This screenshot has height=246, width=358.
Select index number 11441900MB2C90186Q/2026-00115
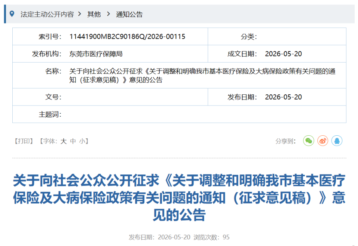click(128, 37)
